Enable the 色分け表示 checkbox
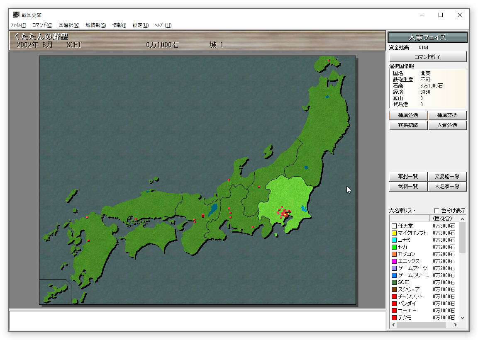 [436, 210]
